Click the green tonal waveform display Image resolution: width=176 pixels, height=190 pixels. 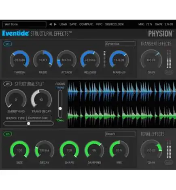click(x=122, y=116)
